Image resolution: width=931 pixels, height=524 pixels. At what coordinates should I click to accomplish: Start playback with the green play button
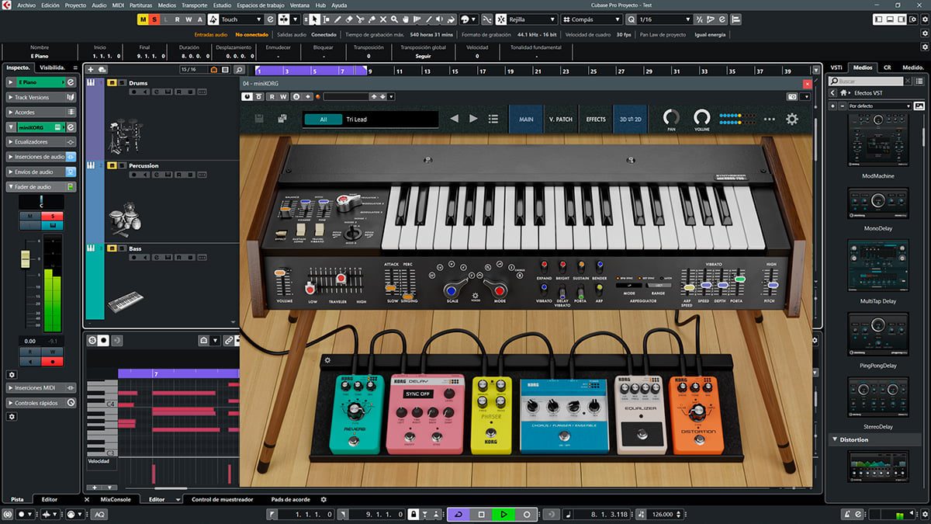tap(504, 514)
